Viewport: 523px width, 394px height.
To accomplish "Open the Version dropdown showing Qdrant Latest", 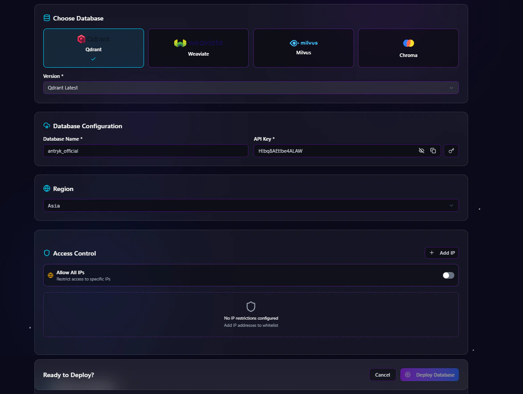I will (x=251, y=88).
